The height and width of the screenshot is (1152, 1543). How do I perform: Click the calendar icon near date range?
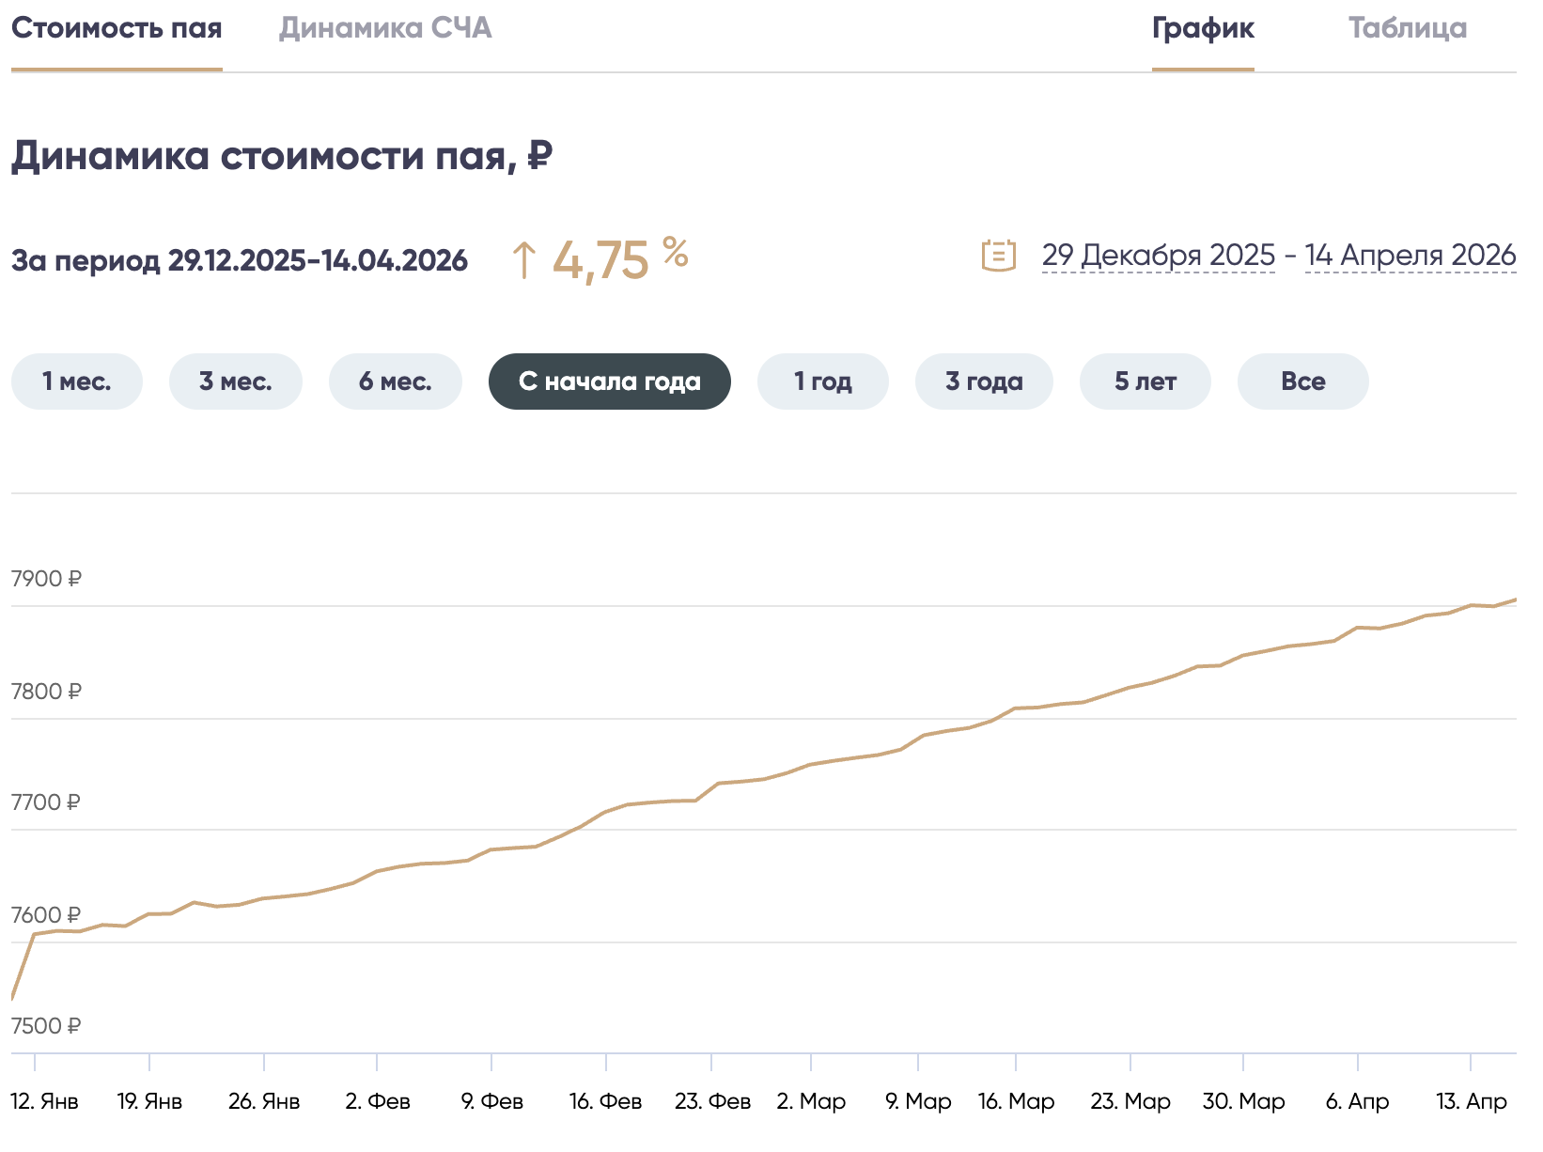tap(998, 255)
